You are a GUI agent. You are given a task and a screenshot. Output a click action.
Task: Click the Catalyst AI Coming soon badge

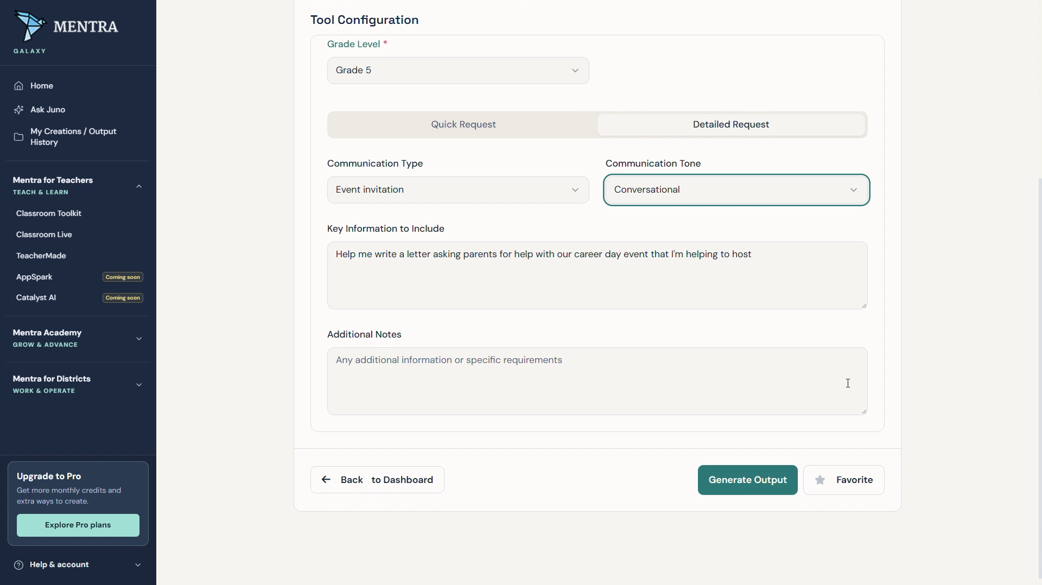(123, 297)
